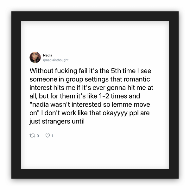Viewport: 190px width, 190px height.
Task: Click the word "okayyyy" in the tweet
Action: click(x=115, y=113)
